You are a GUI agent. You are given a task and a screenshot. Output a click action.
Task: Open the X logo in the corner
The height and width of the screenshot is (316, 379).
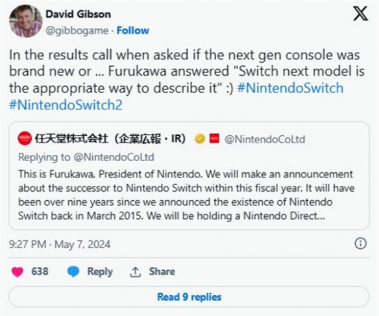point(360,14)
